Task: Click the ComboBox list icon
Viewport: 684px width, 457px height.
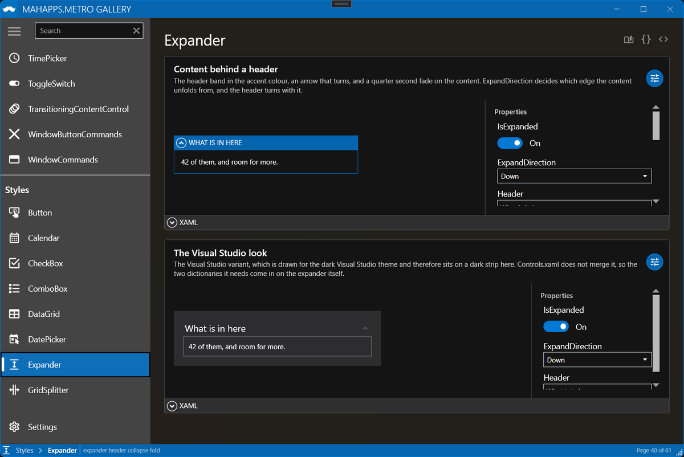Action: coord(14,289)
